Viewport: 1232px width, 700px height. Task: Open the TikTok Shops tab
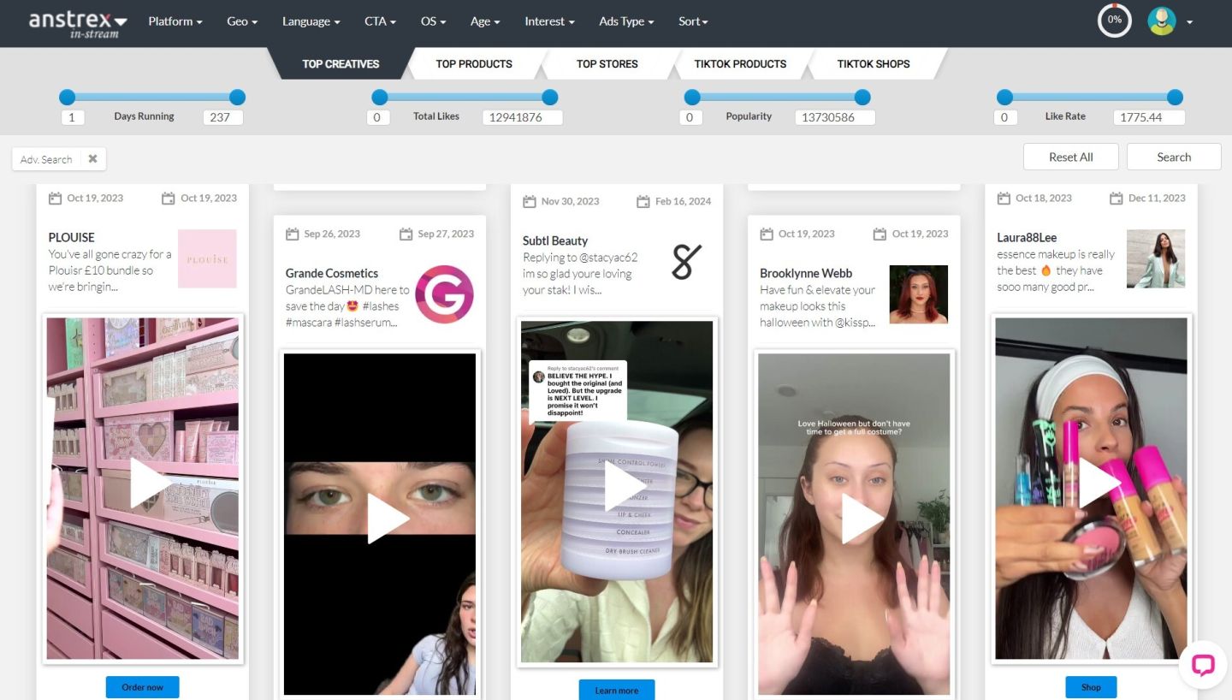click(x=873, y=64)
